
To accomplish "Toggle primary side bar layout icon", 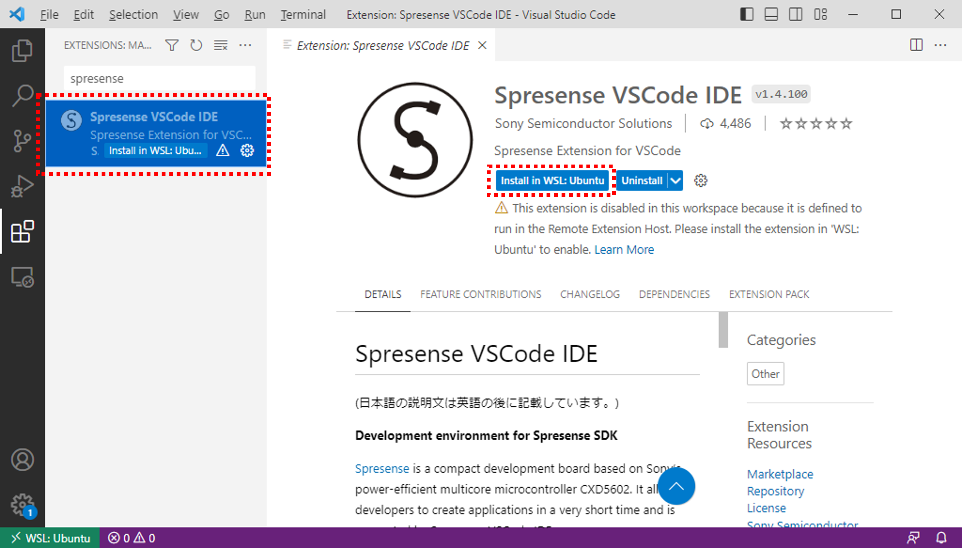I will pos(747,14).
